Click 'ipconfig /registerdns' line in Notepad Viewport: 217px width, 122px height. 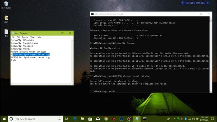(24, 43)
